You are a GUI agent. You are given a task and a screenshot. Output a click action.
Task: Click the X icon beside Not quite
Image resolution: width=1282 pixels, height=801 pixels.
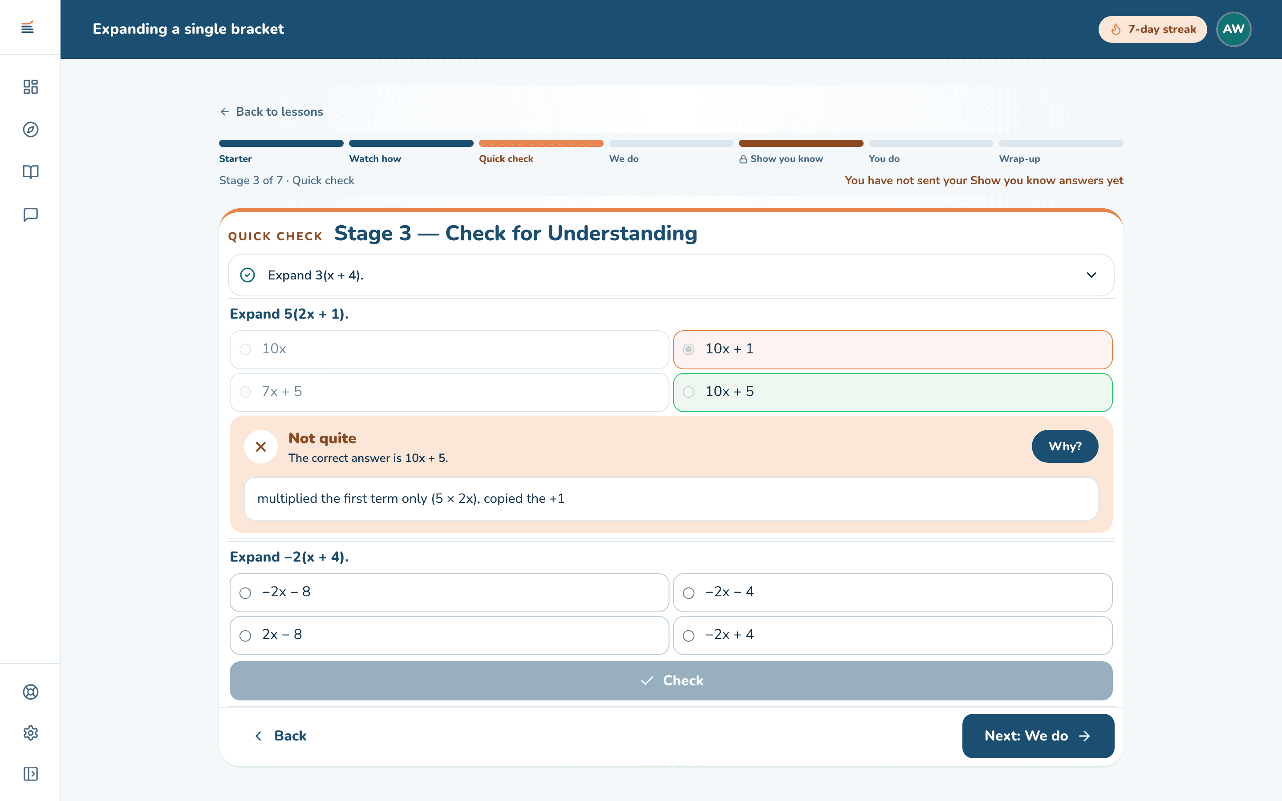261,447
